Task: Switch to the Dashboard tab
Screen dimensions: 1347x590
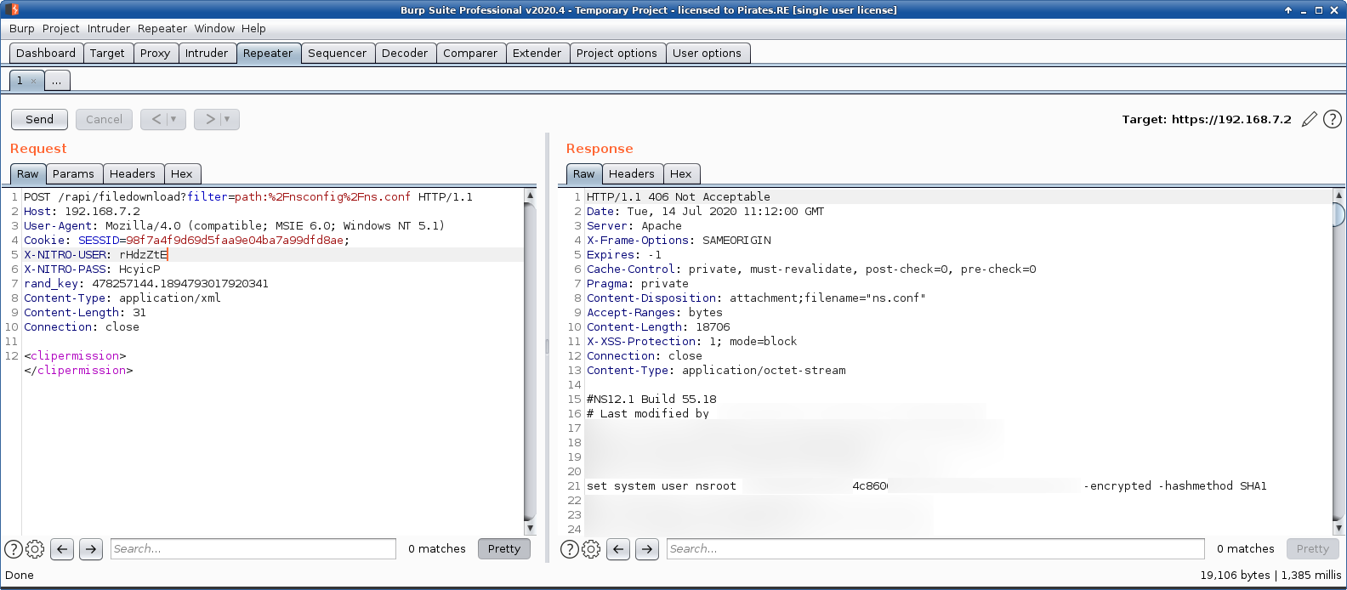Action: click(x=46, y=53)
